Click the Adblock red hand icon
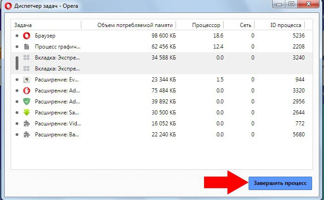The height and width of the screenshot is (200, 324). [27, 91]
